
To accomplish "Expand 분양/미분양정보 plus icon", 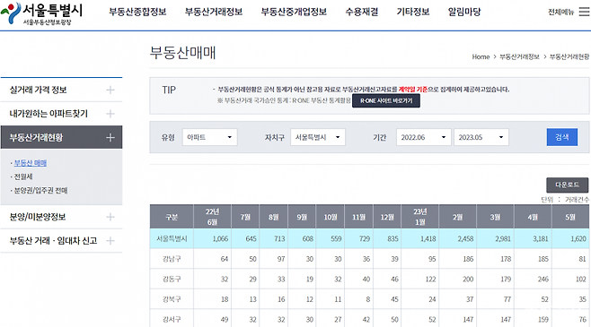I will 110,217.
